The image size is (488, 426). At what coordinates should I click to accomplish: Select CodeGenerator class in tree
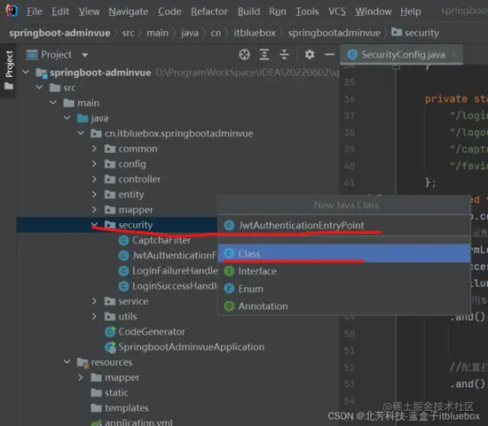[x=145, y=331]
